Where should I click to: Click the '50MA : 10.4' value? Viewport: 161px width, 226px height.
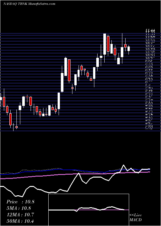click(20, 221)
